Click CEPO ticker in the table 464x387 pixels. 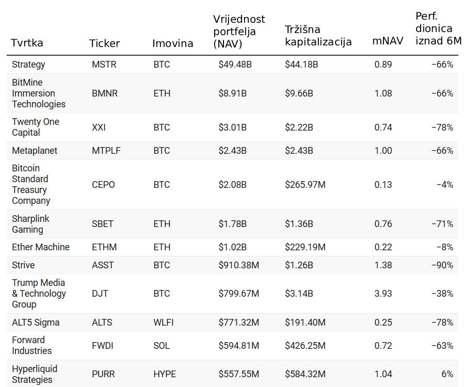click(103, 185)
